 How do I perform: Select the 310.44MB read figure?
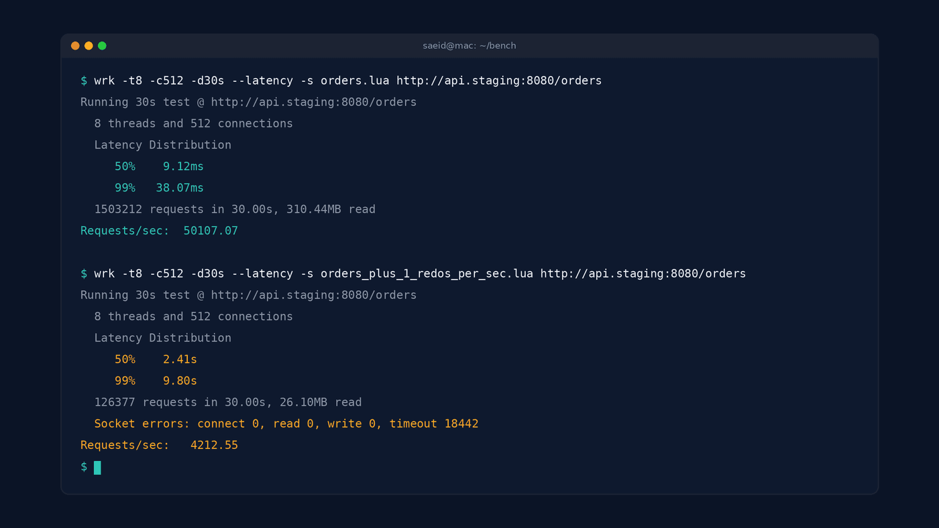(x=314, y=209)
